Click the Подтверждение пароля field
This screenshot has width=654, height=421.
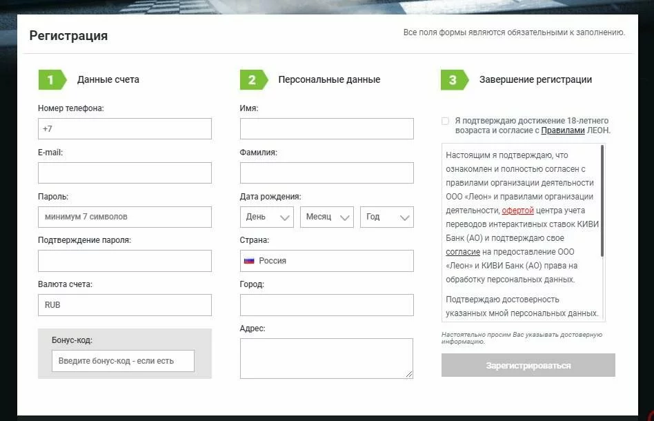pyautogui.click(x=125, y=261)
